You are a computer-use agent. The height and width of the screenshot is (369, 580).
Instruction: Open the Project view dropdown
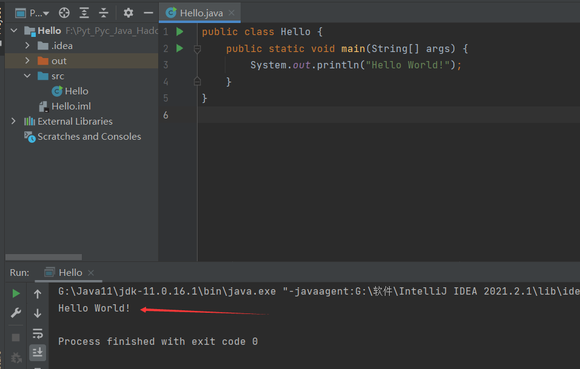[x=32, y=13]
